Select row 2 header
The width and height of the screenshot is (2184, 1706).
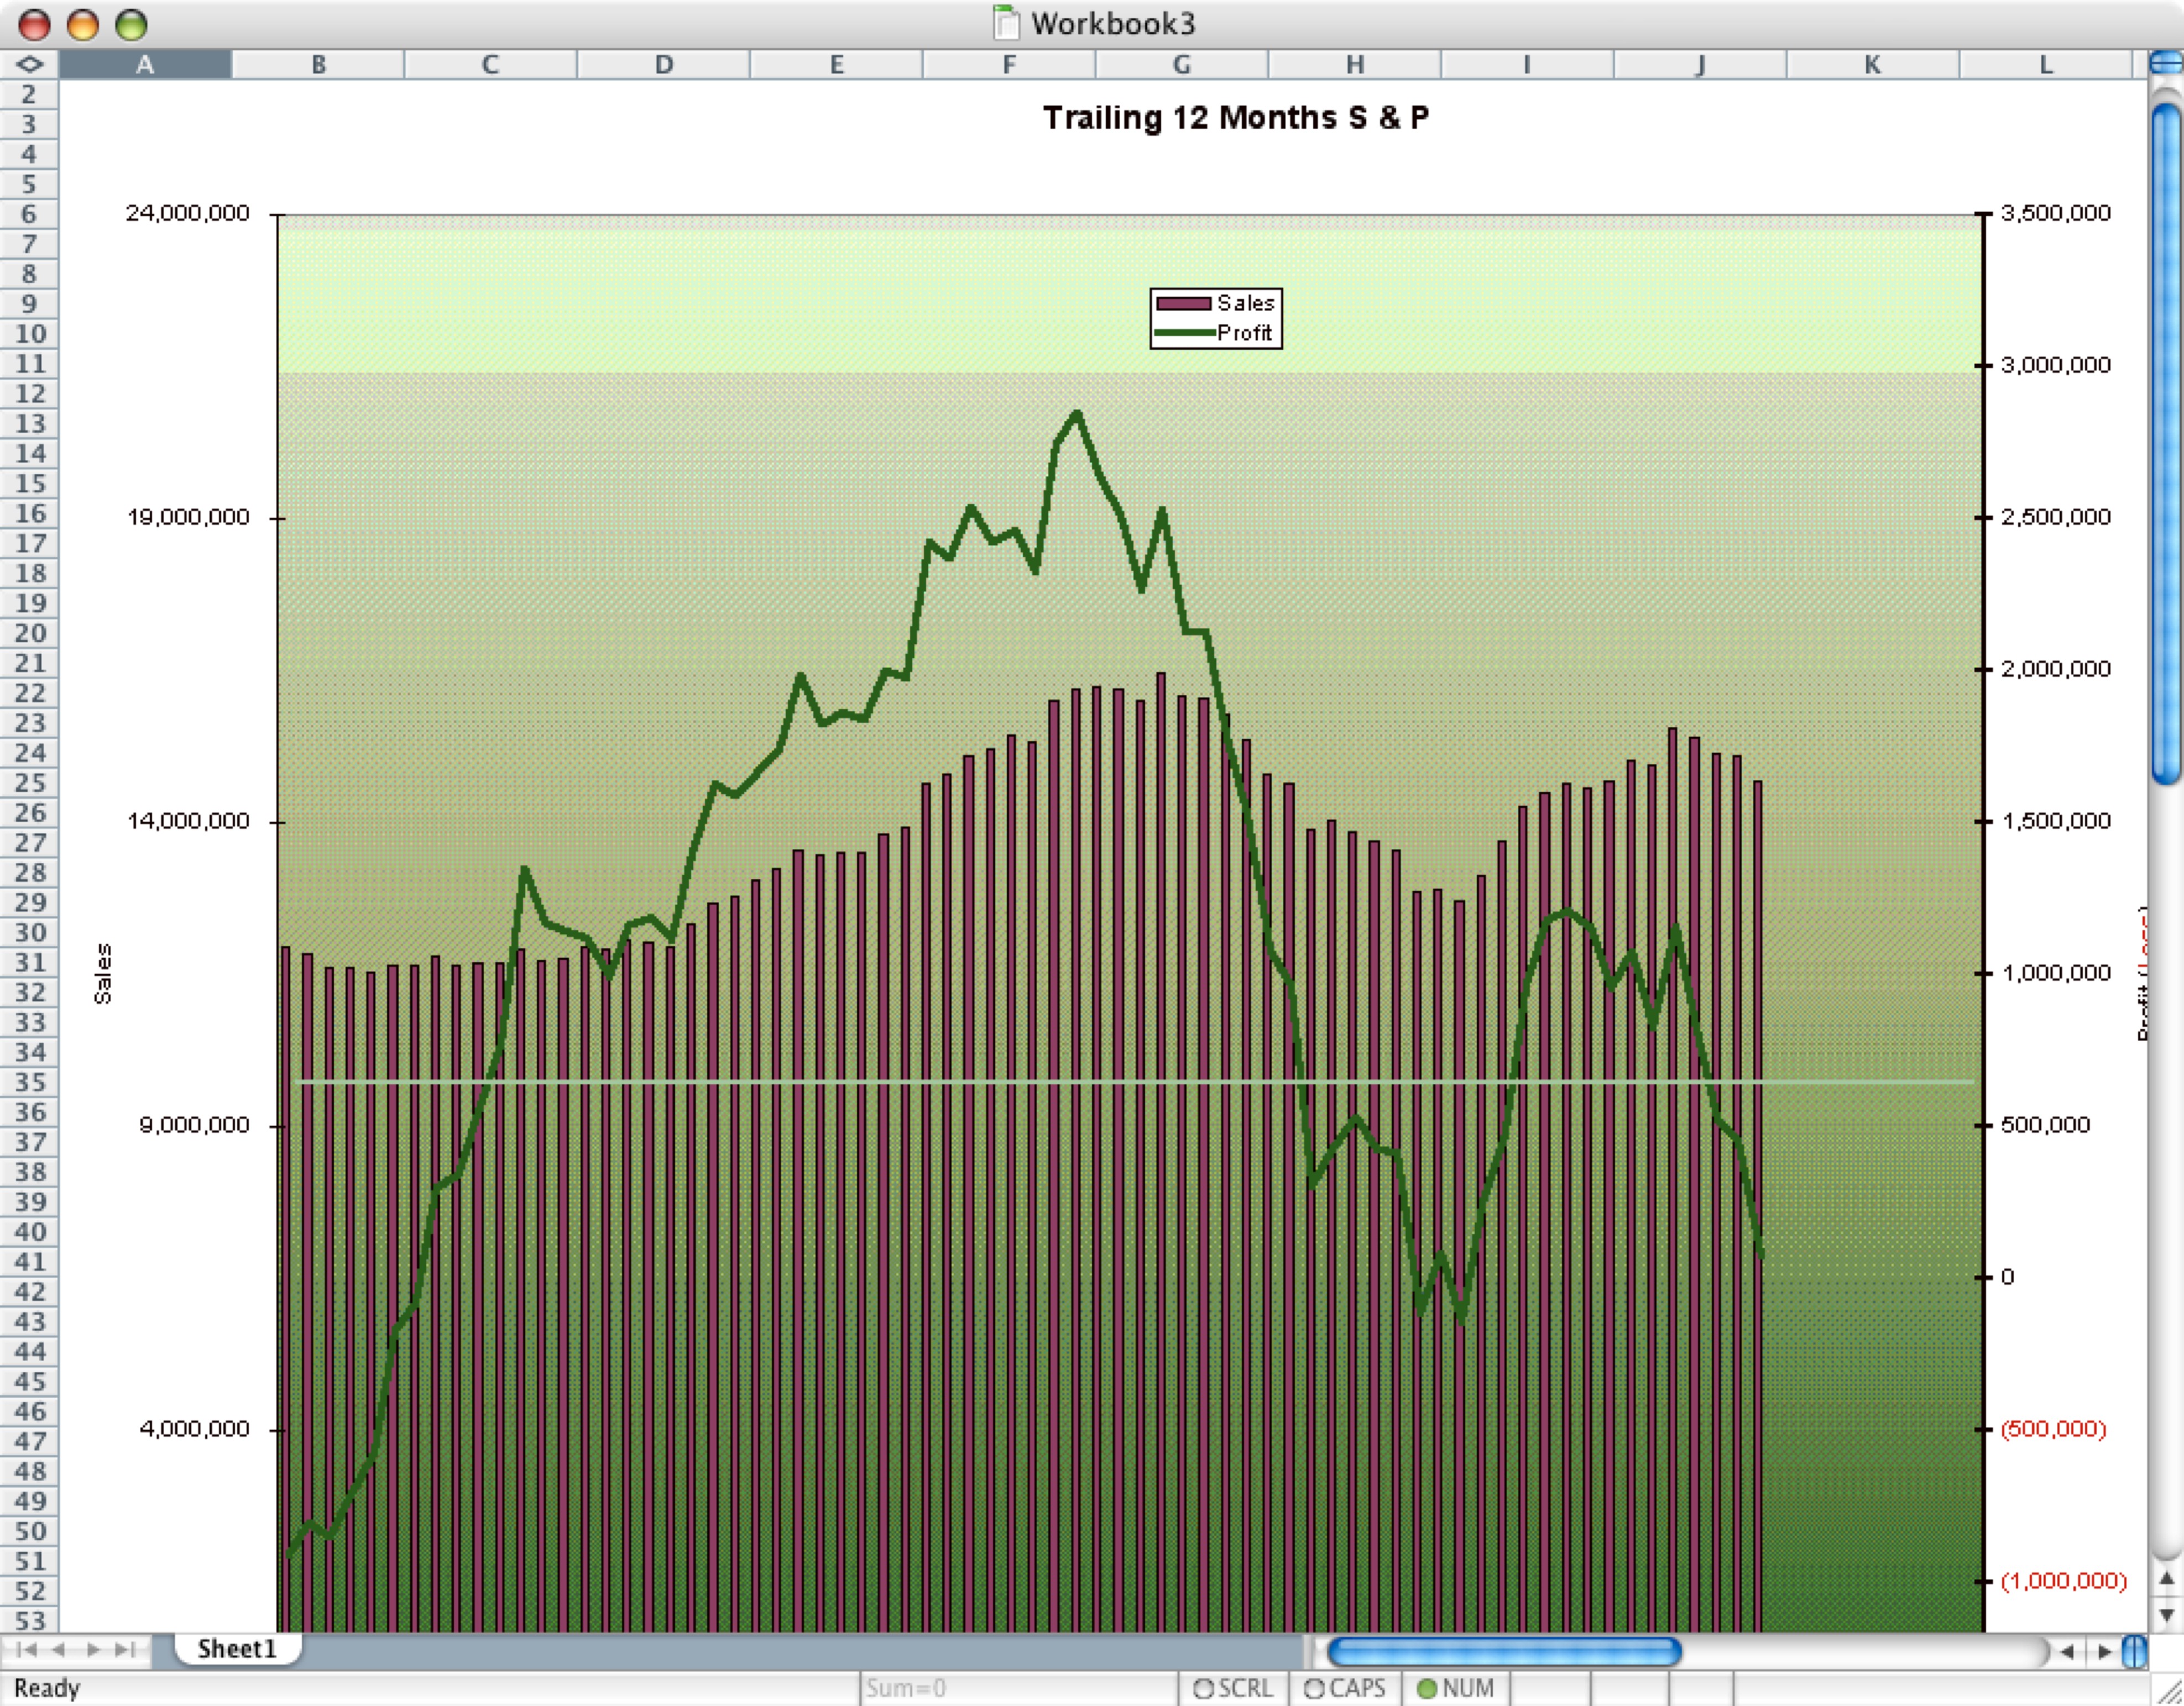30,94
